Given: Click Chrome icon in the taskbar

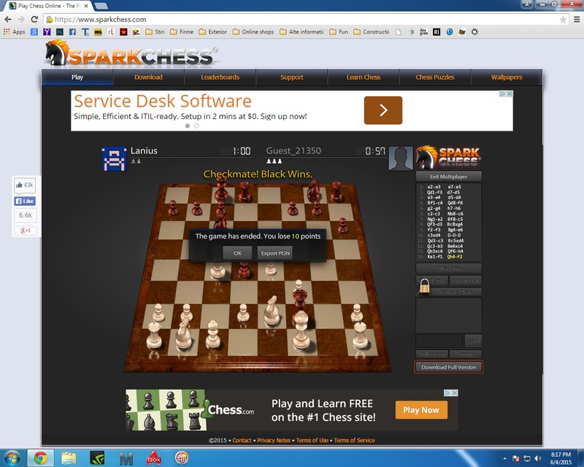Looking at the screenshot, I should click(x=41, y=458).
